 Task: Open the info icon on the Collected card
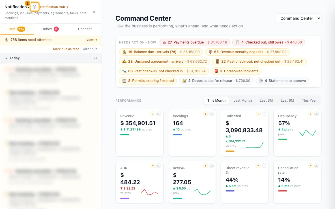click(x=264, y=114)
